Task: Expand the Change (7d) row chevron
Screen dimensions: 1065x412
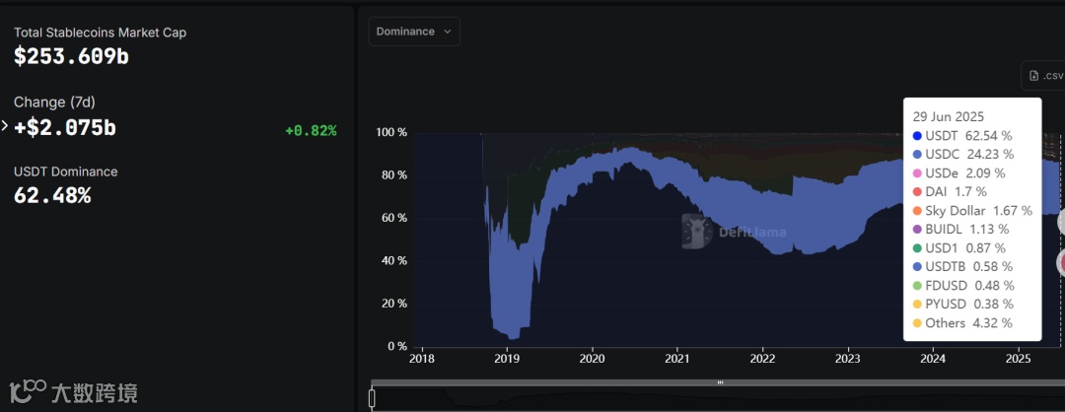Action: click(x=5, y=125)
